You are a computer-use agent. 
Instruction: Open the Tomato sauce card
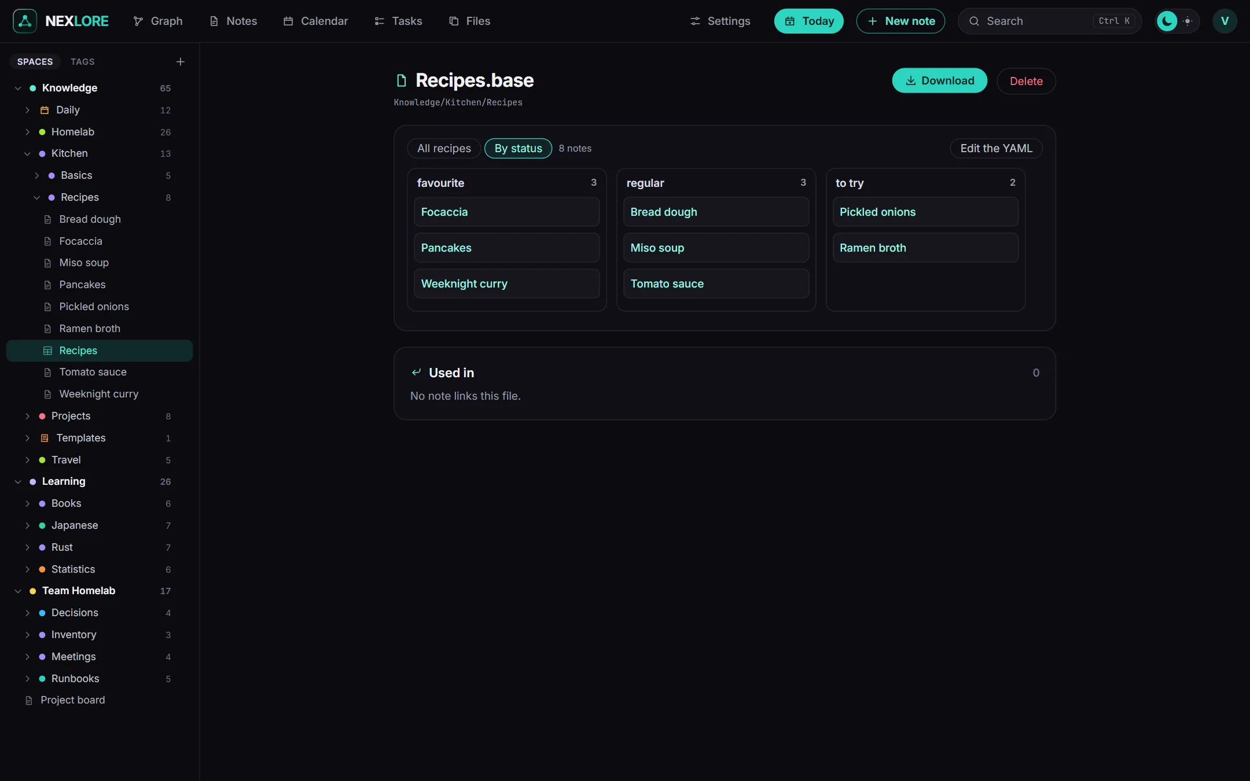(x=716, y=283)
